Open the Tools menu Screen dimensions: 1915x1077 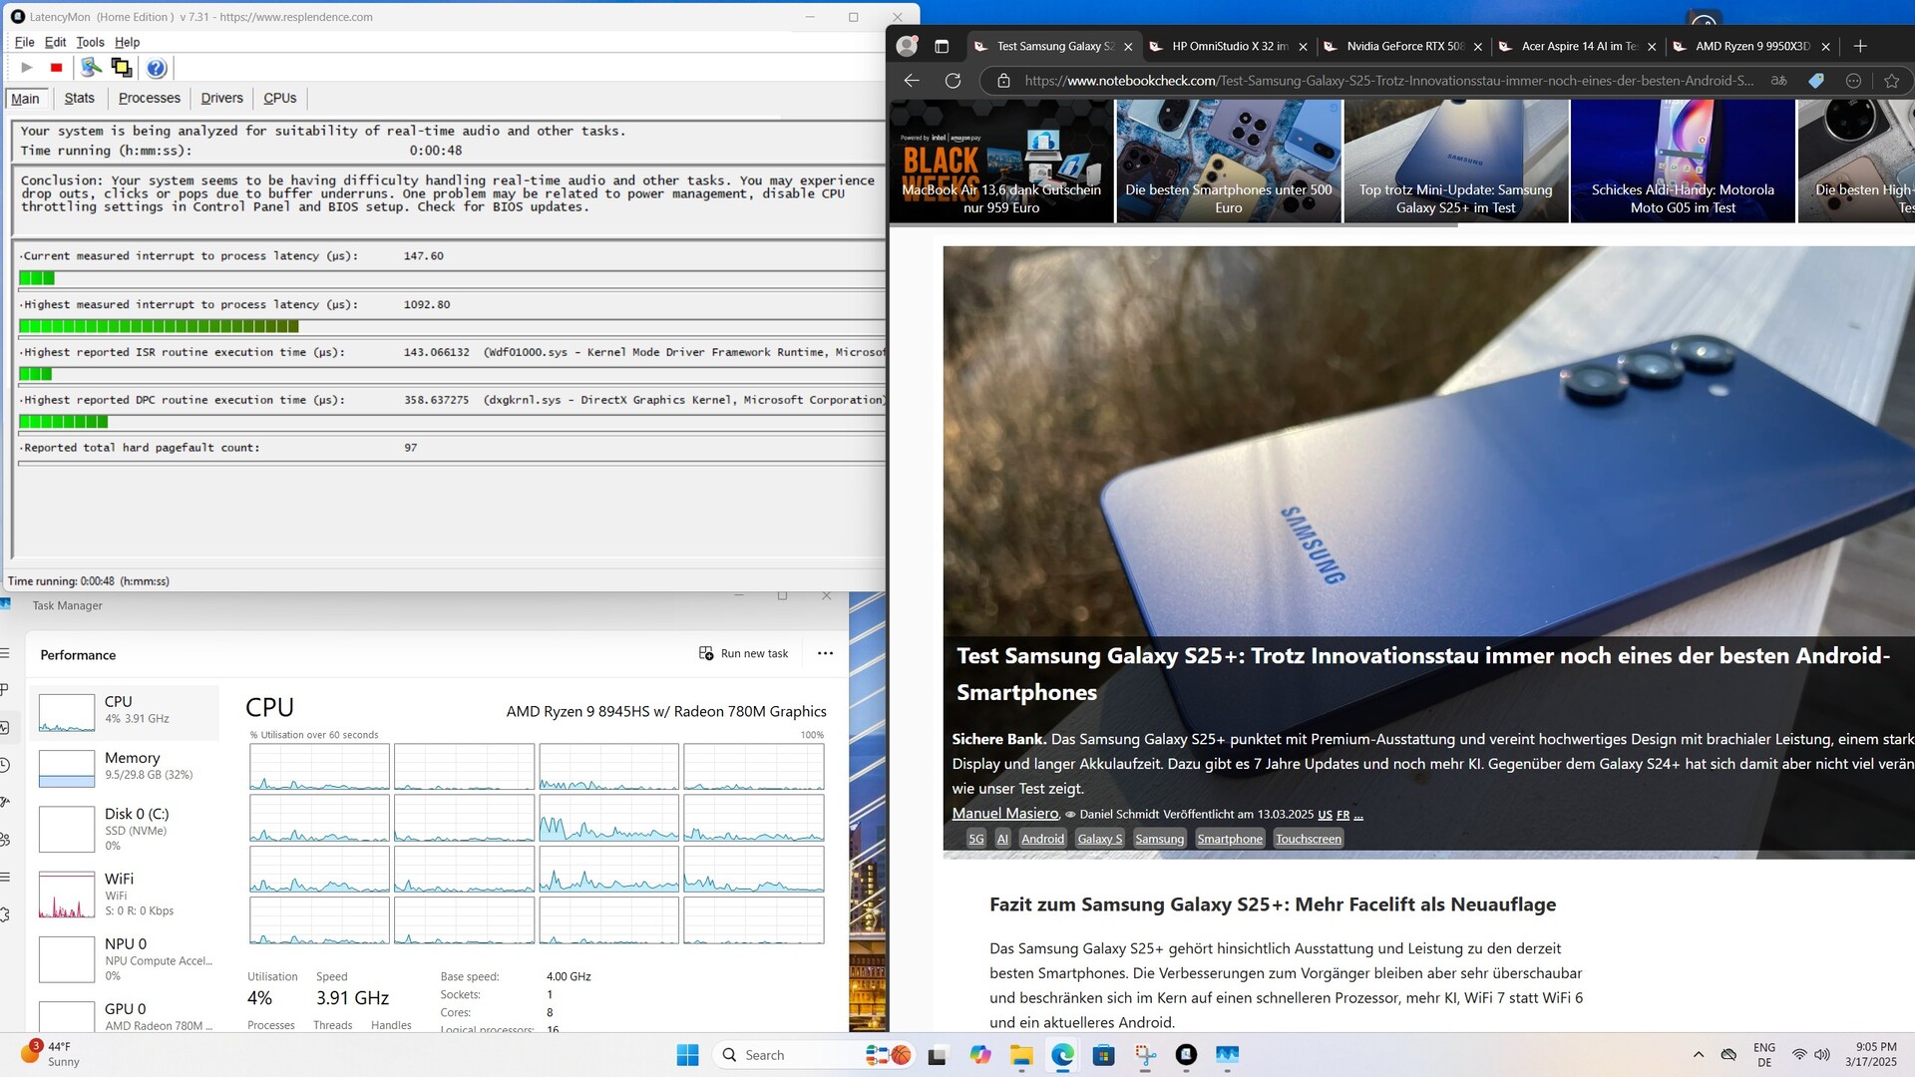tap(90, 42)
